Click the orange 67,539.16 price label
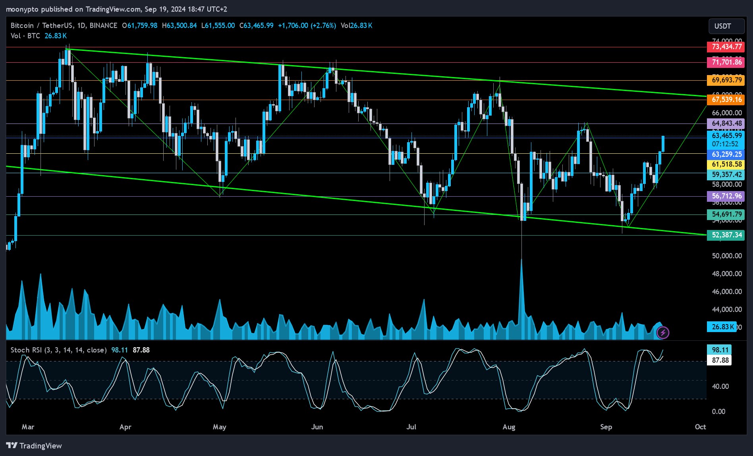753x456 pixels. [x=726, y=100]
